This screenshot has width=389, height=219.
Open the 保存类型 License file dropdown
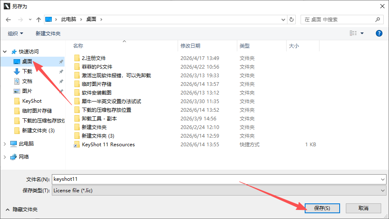point(219,191)
